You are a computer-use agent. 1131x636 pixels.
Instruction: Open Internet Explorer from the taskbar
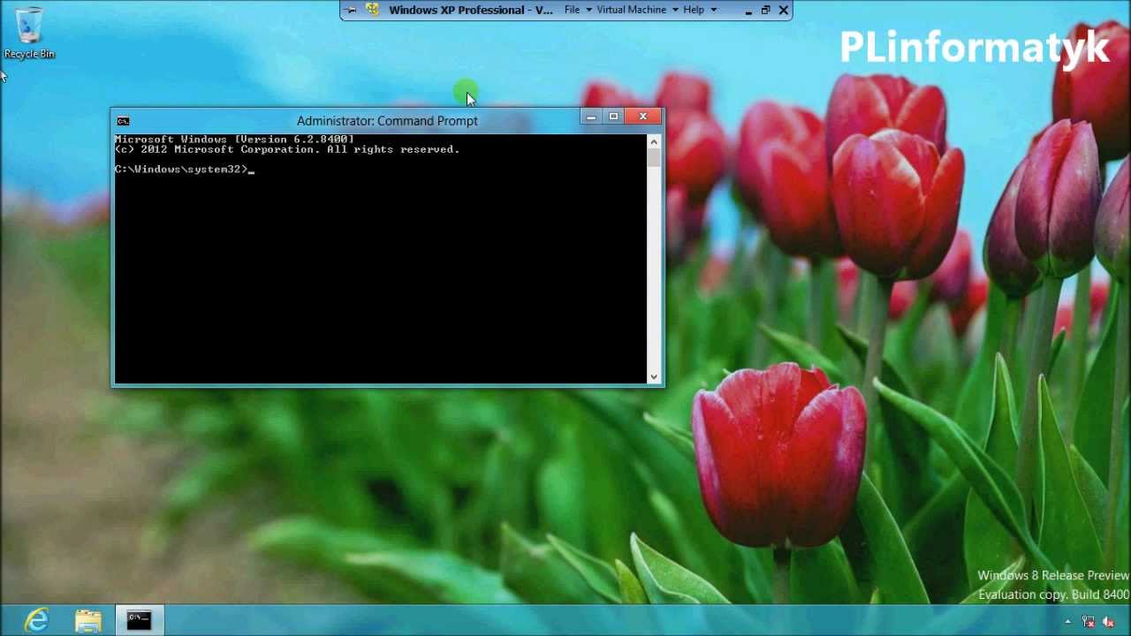coord(37,620)
